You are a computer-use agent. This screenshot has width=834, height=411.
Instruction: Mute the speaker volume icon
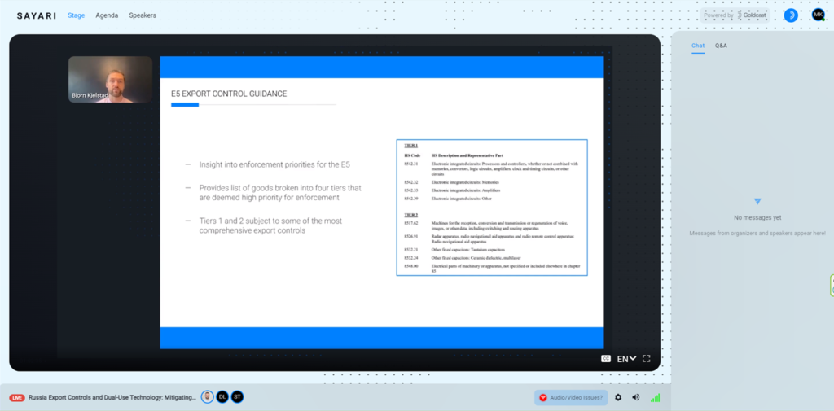pyautogui.click(x=635, y=397)
